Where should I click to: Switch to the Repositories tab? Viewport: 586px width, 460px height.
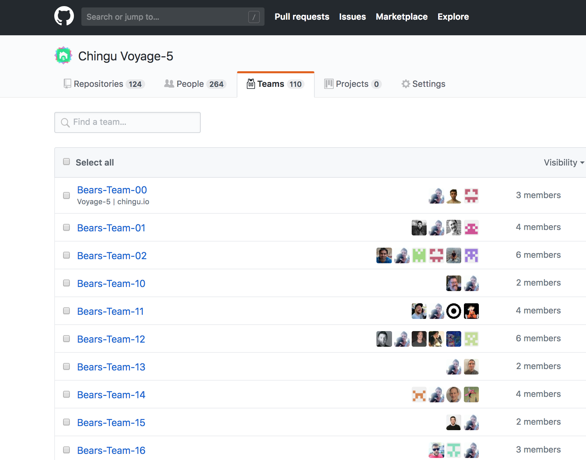click(104, 84)
